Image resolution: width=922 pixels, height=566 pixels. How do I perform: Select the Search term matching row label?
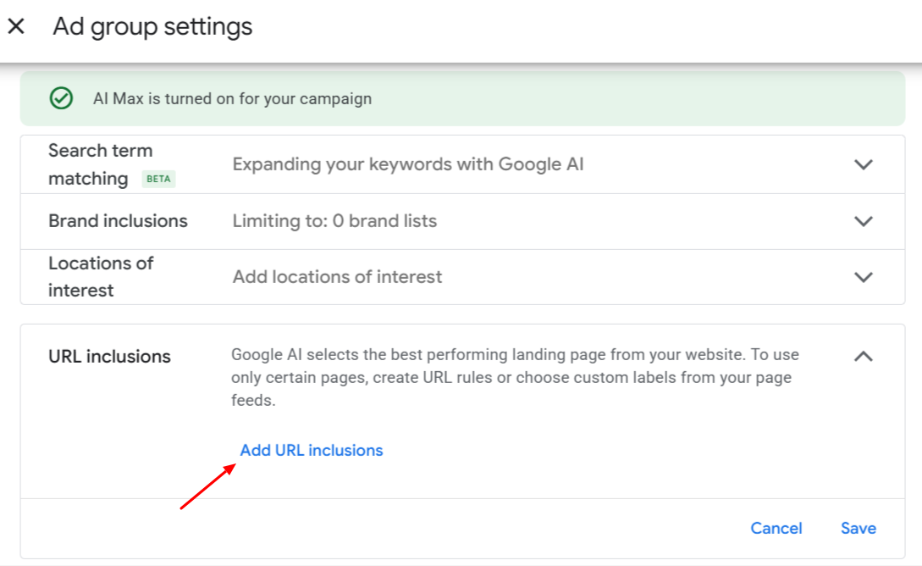pyautogui.click(x=100, y=164)
